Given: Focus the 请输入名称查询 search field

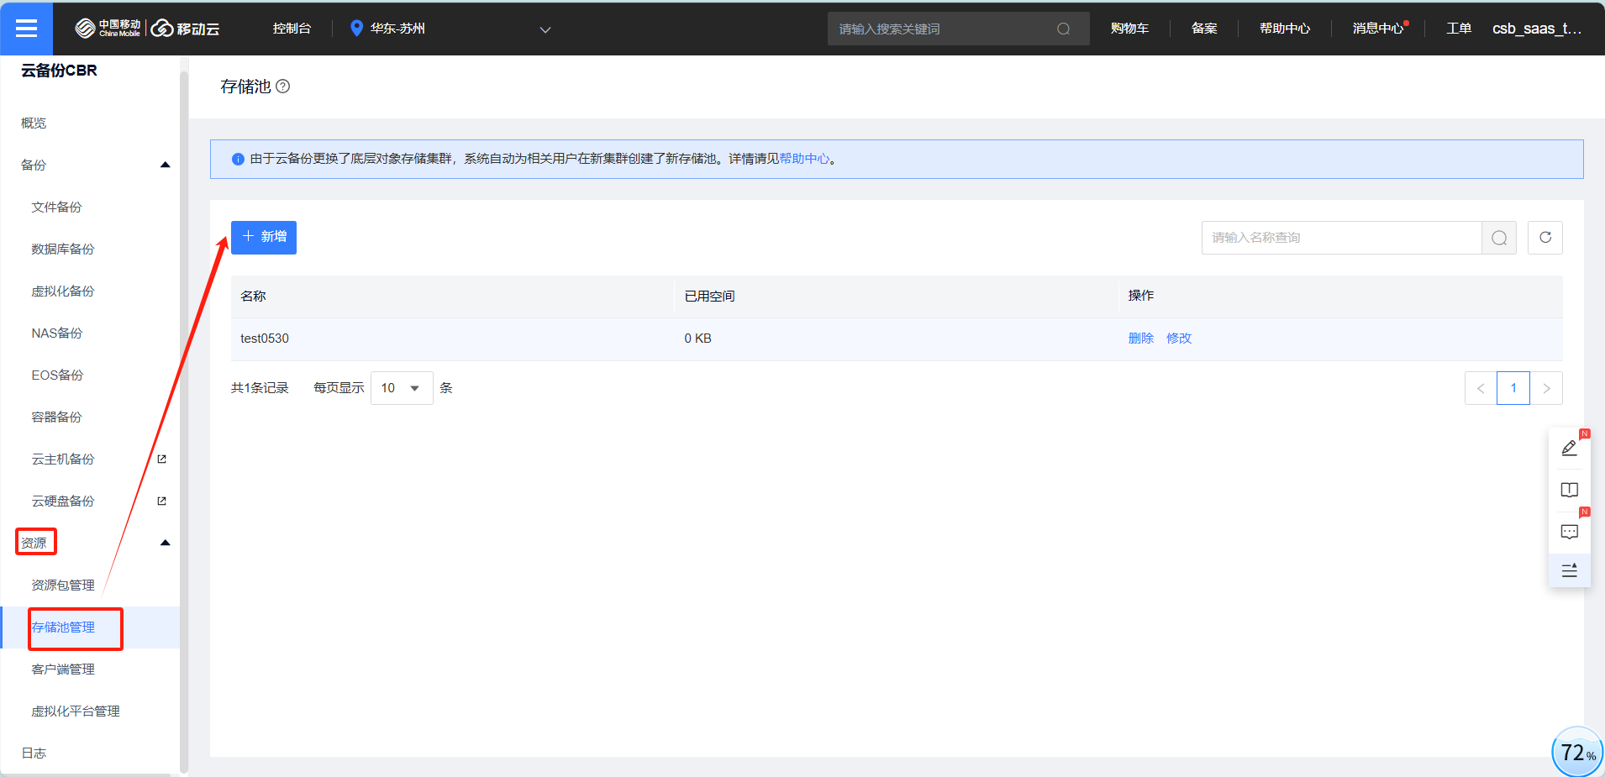Looking at the screenshot, I should click(x=1341, y=238).
